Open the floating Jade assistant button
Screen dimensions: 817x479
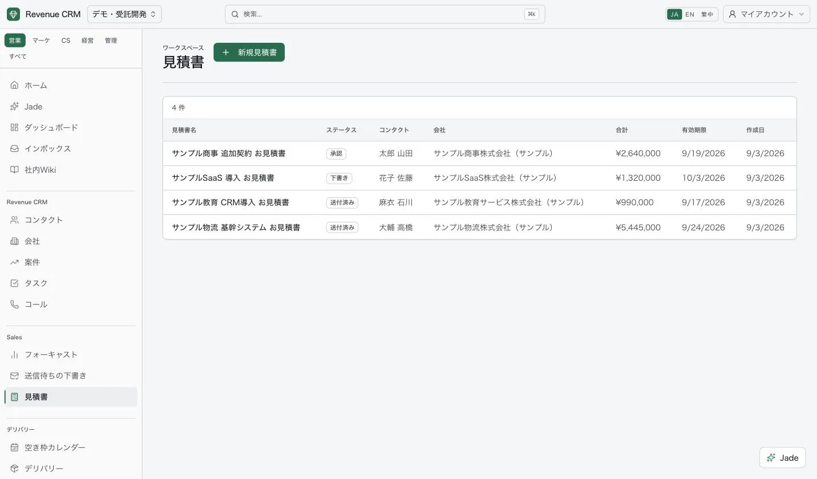pyautogui.click(x=782, y=458)
